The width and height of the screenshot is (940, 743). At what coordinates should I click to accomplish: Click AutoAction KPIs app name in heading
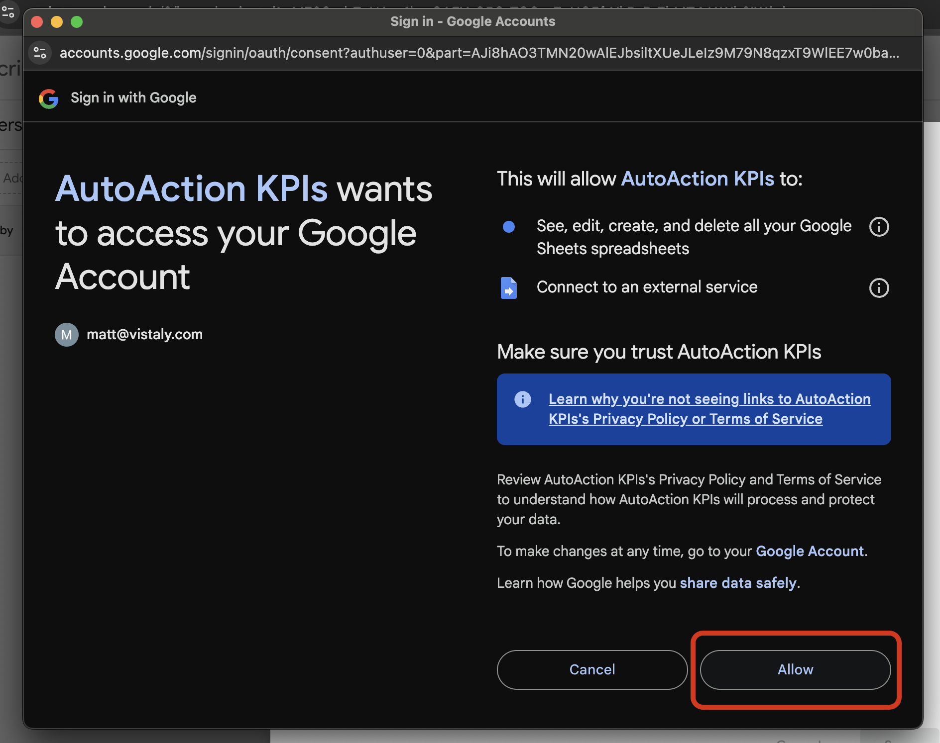[x=192, y=189]
